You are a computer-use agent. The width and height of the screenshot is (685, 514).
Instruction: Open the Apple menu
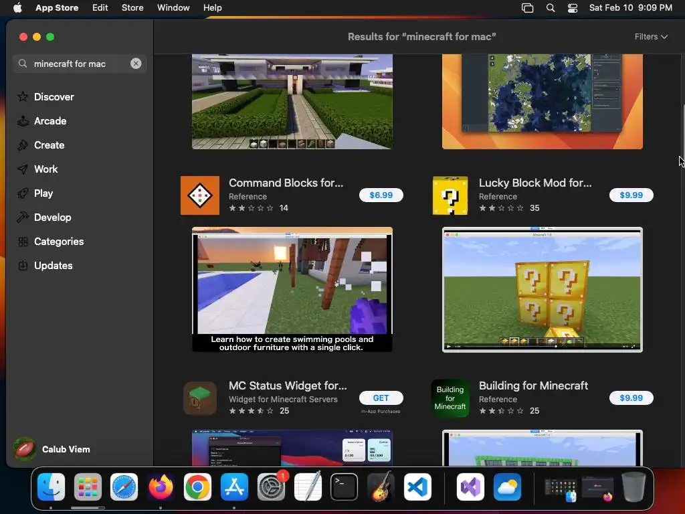point(17,7)
